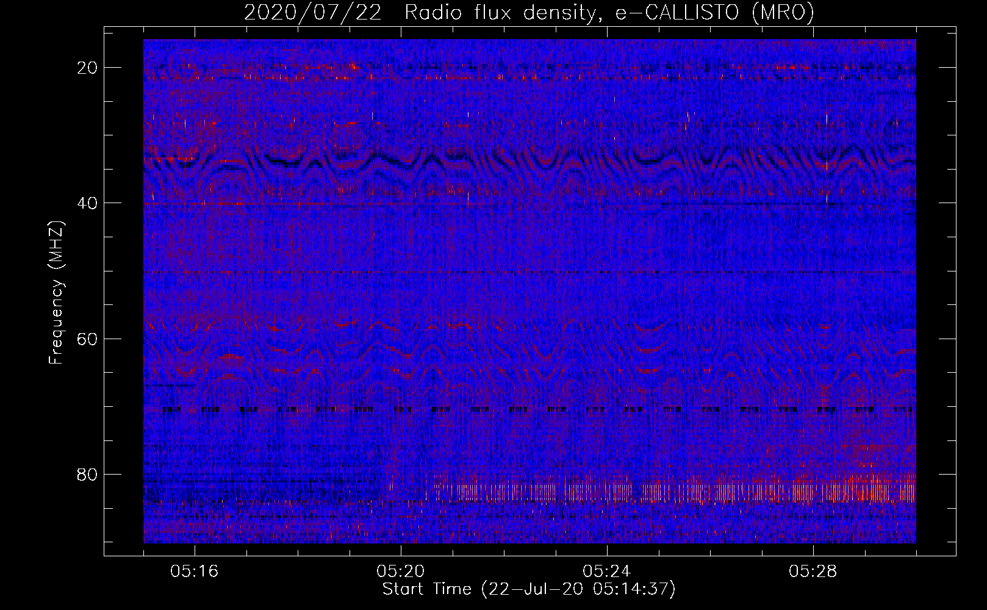Image resolution: width=987 pixels, height=610 pixels.
Task: Click the 60 MHz frequency tick label
Action: tap(87, 339)
